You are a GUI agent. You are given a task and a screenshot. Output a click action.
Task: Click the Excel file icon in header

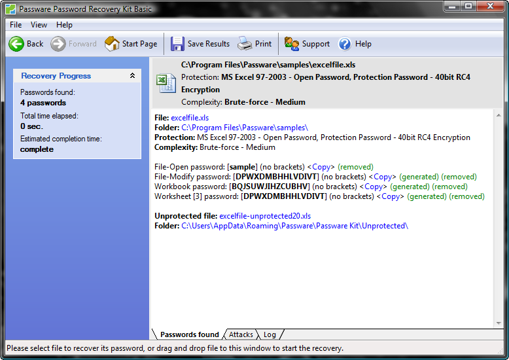click(165, 83)
